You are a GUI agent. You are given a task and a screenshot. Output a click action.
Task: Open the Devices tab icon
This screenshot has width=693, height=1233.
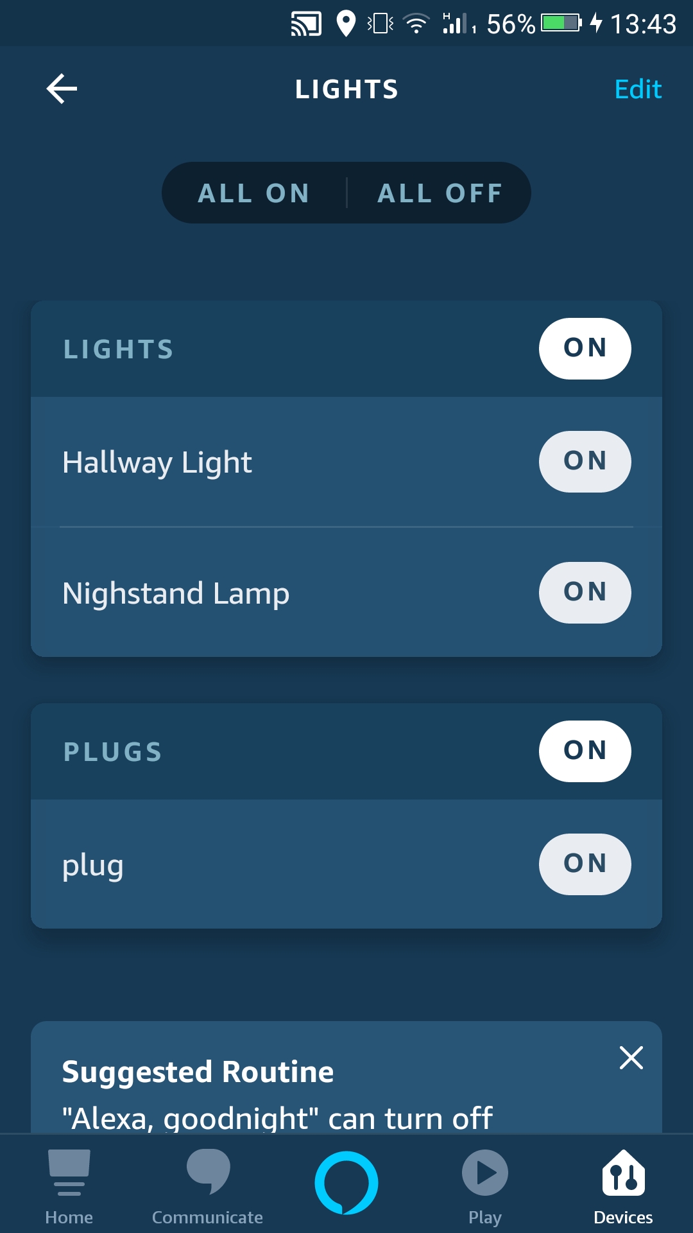point(623,1173)
